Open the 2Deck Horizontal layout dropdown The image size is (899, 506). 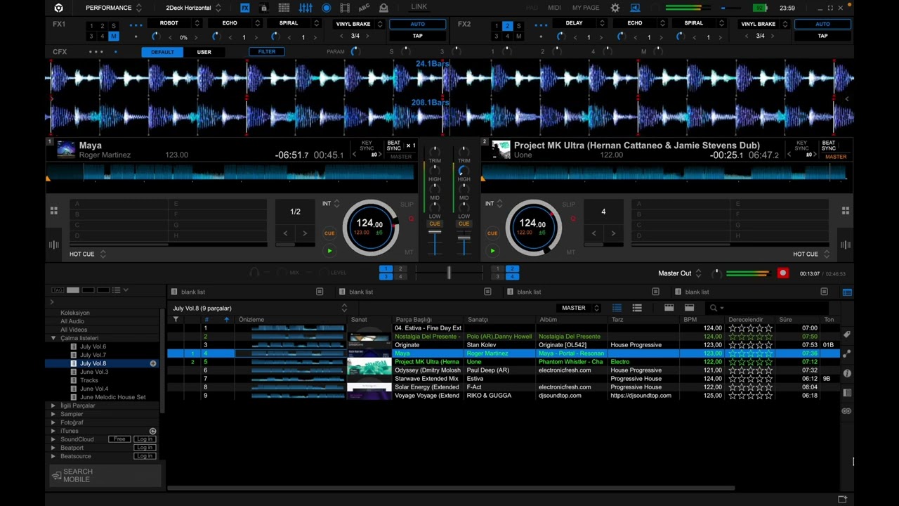pyautogui.click(x=193, y=8)
